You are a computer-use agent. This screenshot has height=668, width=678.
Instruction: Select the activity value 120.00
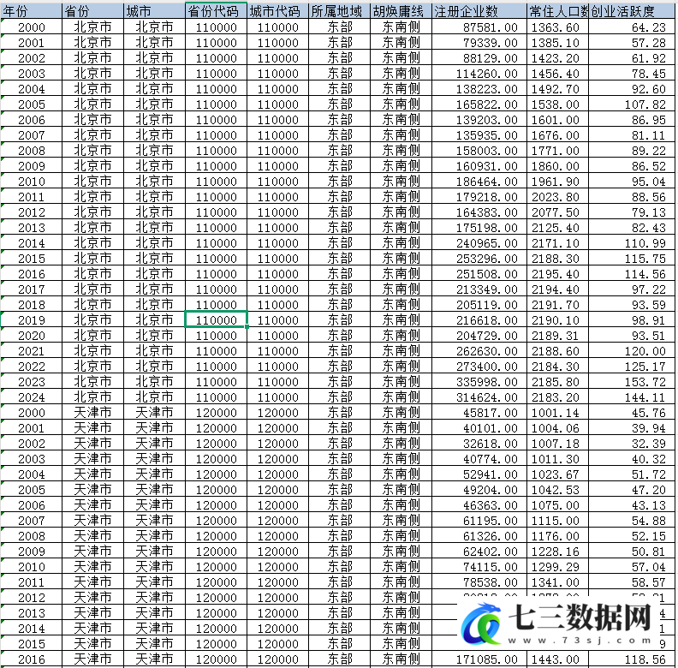pyautogui.click(x=632, y=351)
